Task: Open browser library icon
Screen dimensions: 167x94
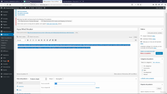Action: click(153, 5)
